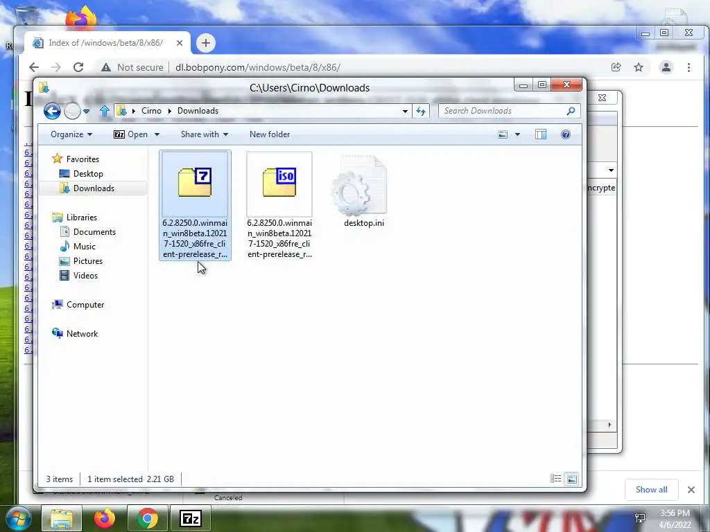Click the Windows Start button
This screenshot has width=710, height=532.
(18, 518)
